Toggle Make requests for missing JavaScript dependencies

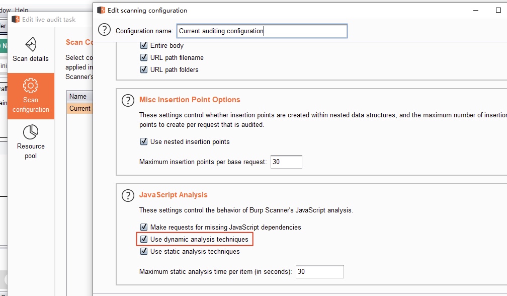[144, 227]
